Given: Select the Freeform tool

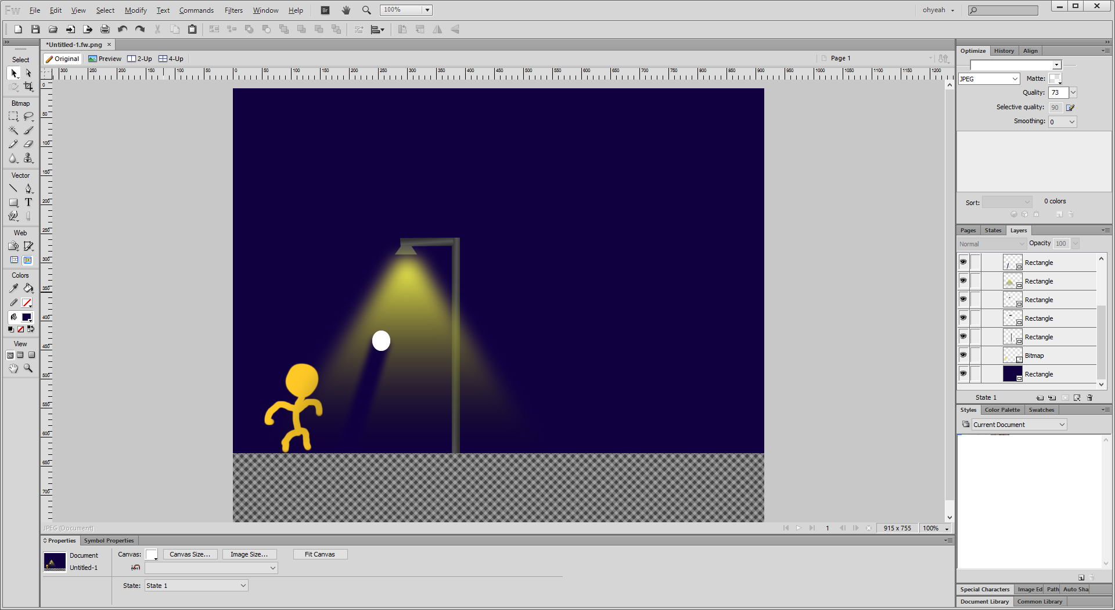Looking at the screenshot, I should click(13, 216).
